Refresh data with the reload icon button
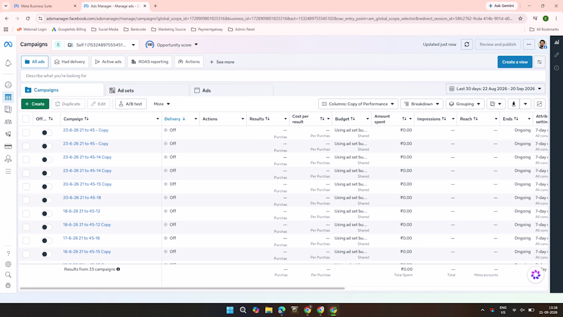Viewport: 563px width, 317px height. [467, 45]
